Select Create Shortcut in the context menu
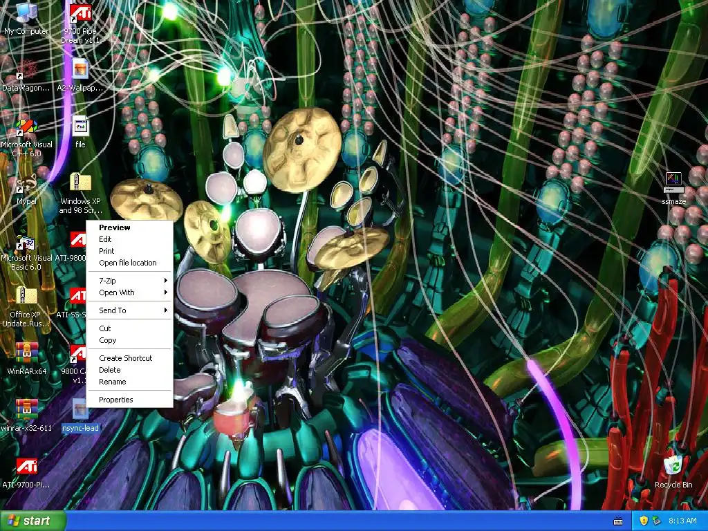 click(129, 358)
